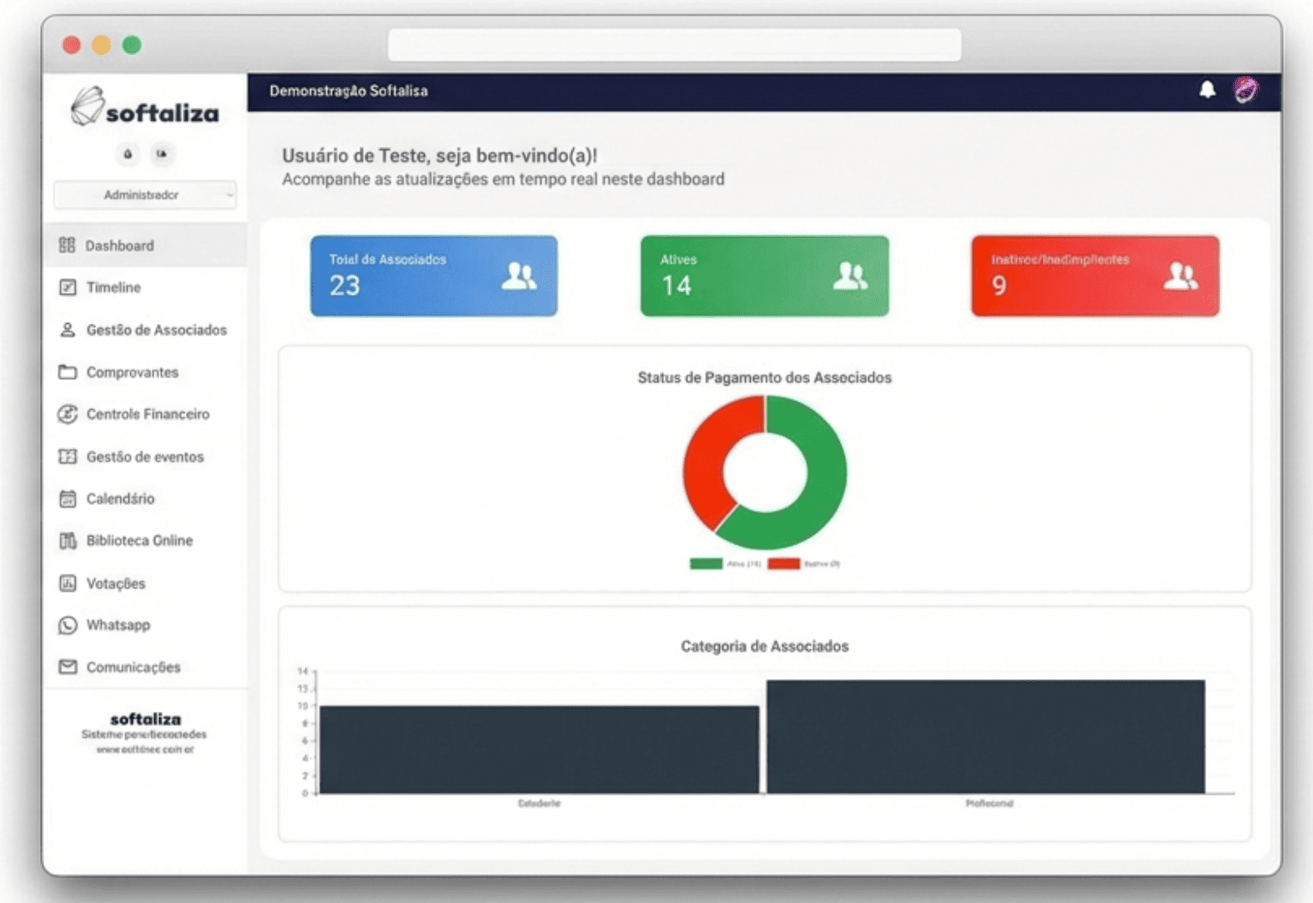
Task: Toggle red legend swatch under donut chart
Action: 783,563
